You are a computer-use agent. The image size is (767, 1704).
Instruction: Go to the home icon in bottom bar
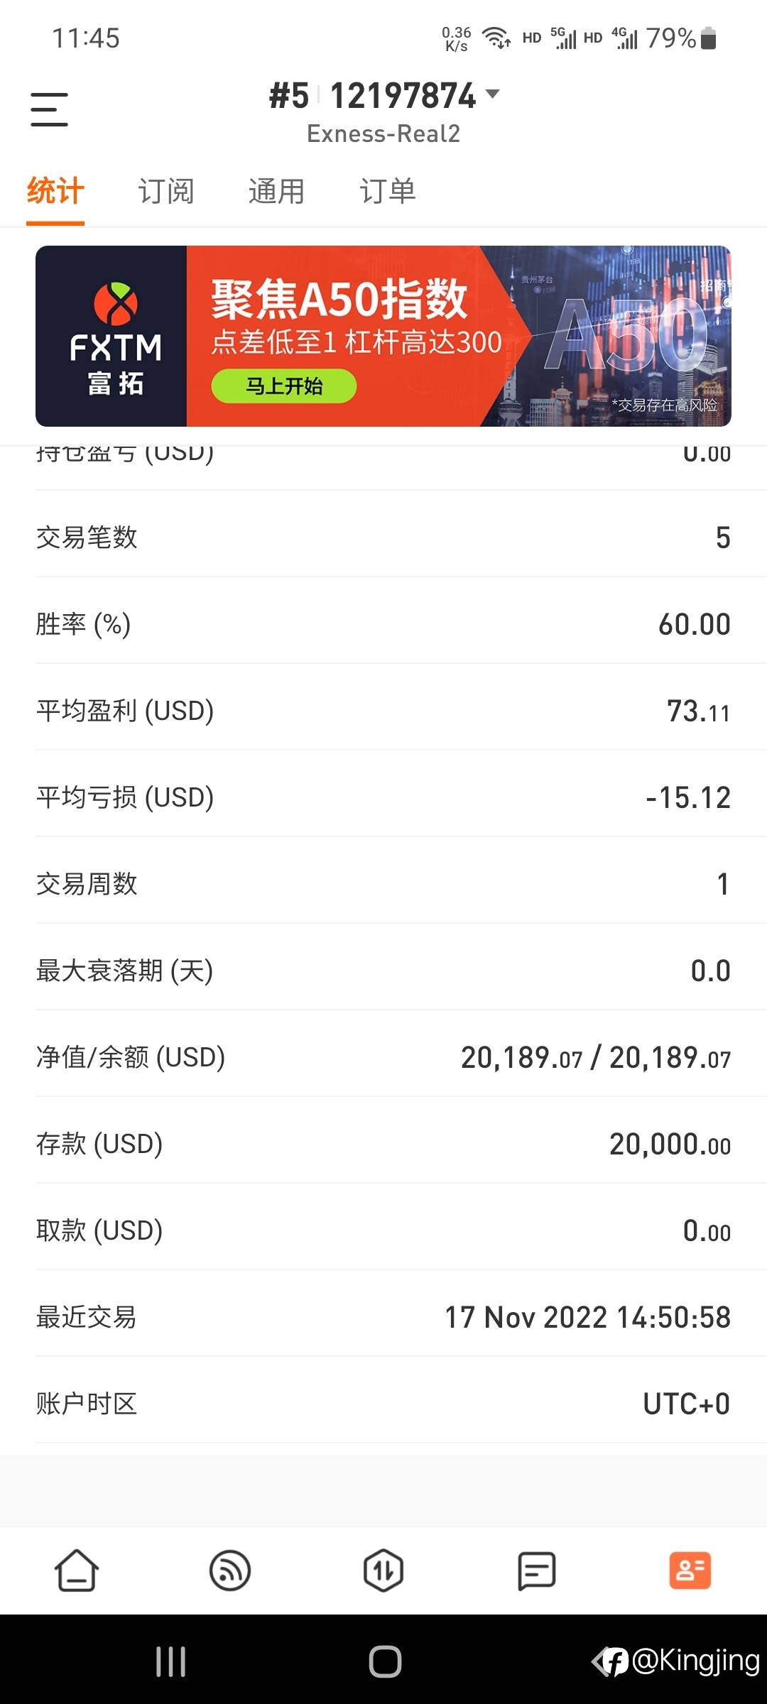point(77,1571)
